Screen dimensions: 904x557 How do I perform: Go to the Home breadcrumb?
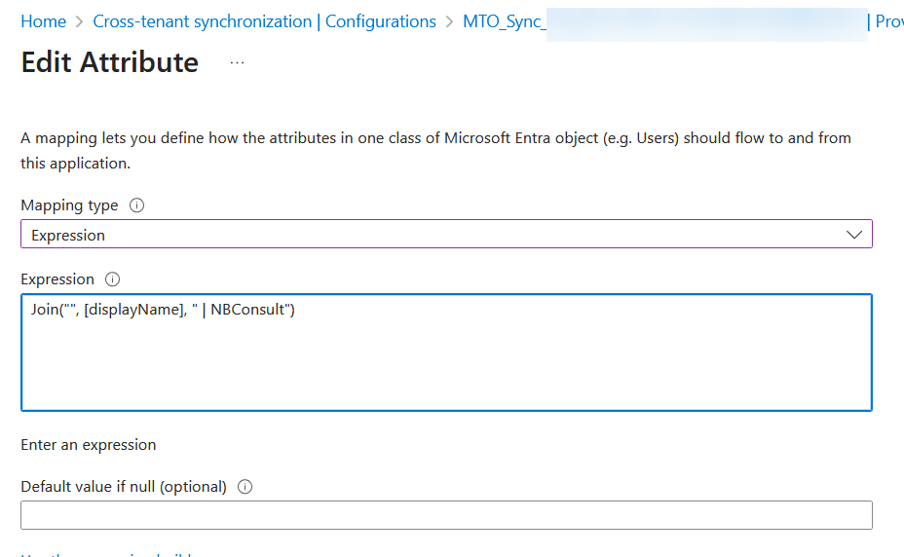point(44,21)
